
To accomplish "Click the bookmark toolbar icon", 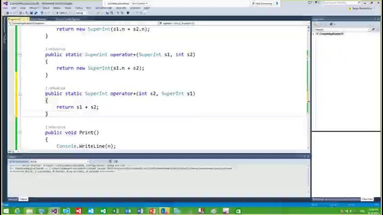I will click(x=127, y=13).
